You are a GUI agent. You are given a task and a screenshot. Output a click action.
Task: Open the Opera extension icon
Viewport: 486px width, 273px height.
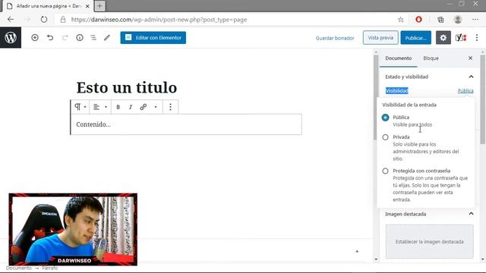(418, 20)
